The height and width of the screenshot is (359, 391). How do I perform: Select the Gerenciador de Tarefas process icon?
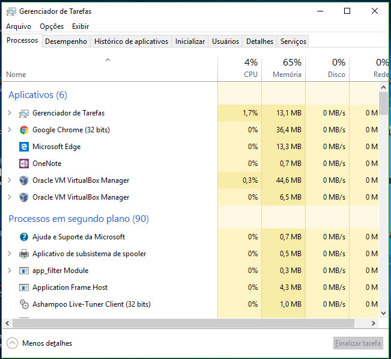tap(24, 113)
